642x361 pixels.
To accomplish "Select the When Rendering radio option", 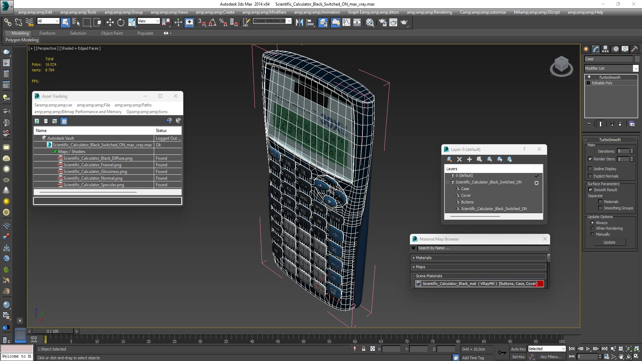I will point(592,228).
